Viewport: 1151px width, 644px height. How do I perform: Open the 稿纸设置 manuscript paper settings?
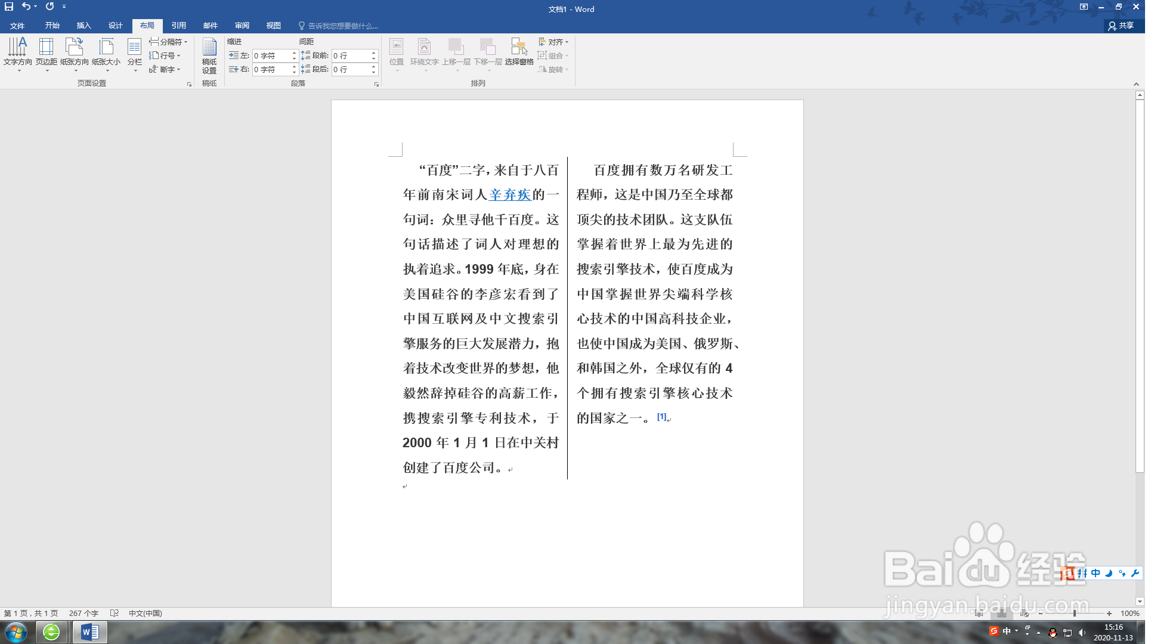pos(209,56)
